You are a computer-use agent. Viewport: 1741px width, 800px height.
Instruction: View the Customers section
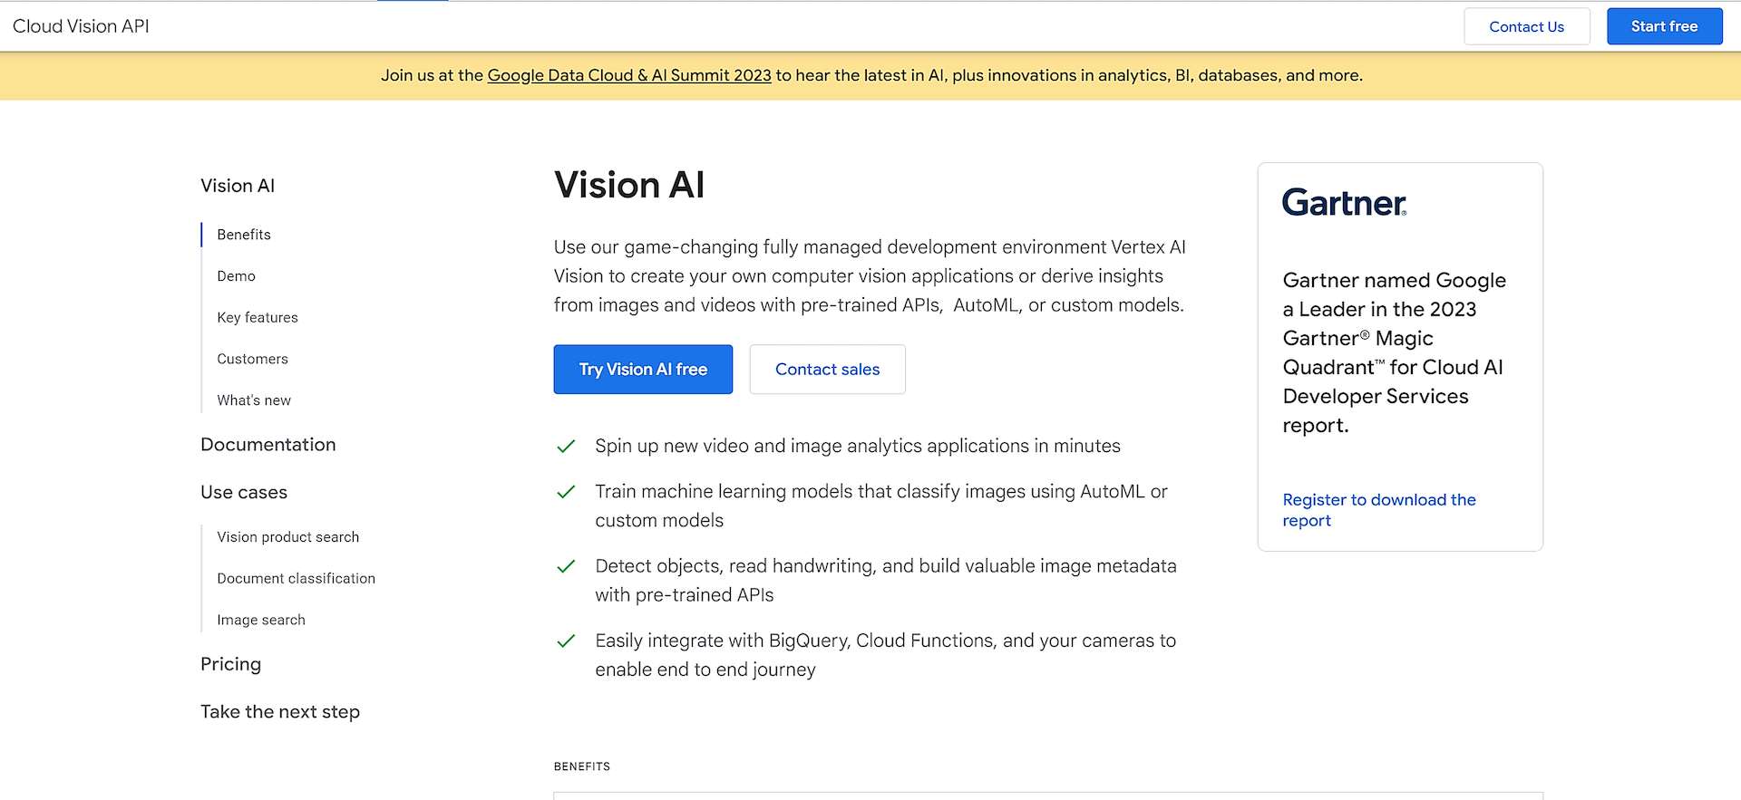[x=252, y=359]
